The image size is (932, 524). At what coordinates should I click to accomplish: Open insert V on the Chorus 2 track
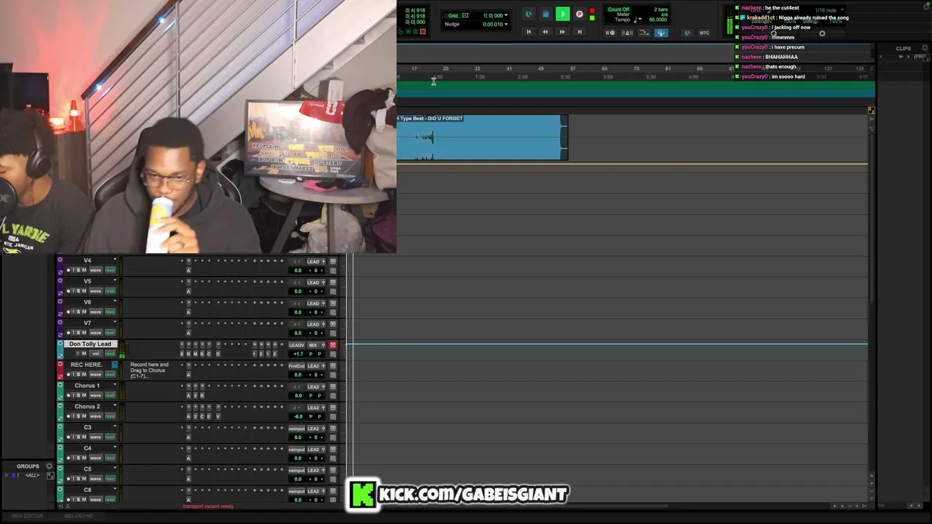coord(217,417)
